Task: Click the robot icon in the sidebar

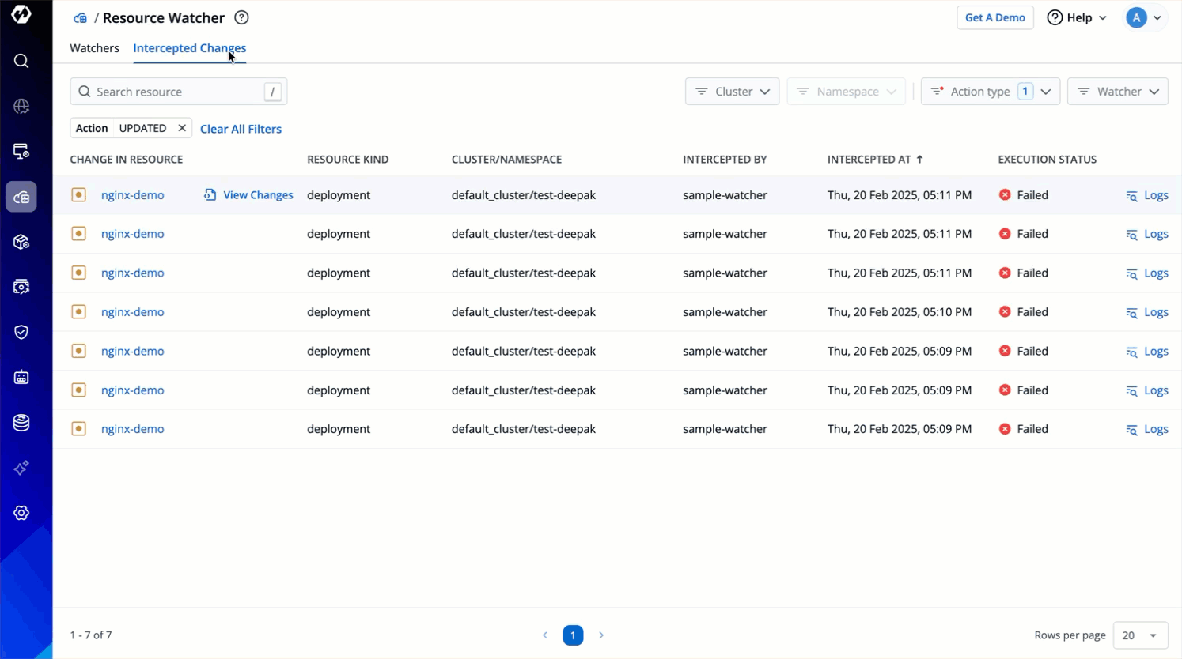Action: click(x=21, y=378)
